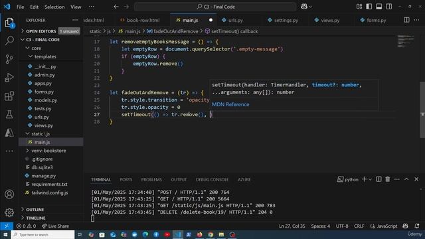The image size is (425, 239).
Task: Open the Selection menu
Action: pos(54,7)
